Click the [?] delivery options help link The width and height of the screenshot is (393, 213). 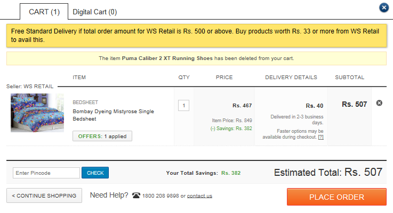321,137
